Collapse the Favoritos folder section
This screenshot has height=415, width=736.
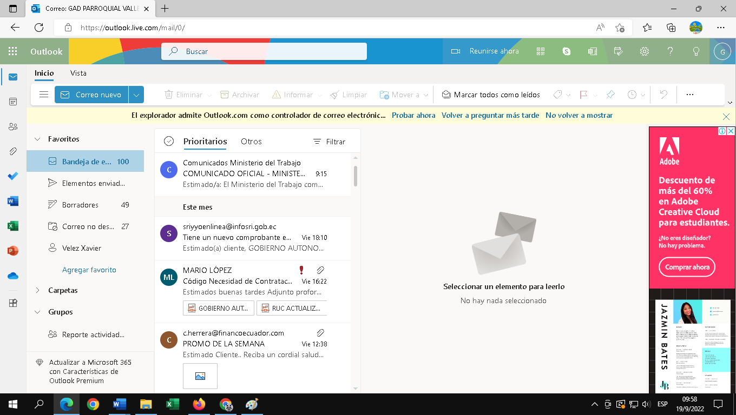pyautogui.click(x=37, y=139)
